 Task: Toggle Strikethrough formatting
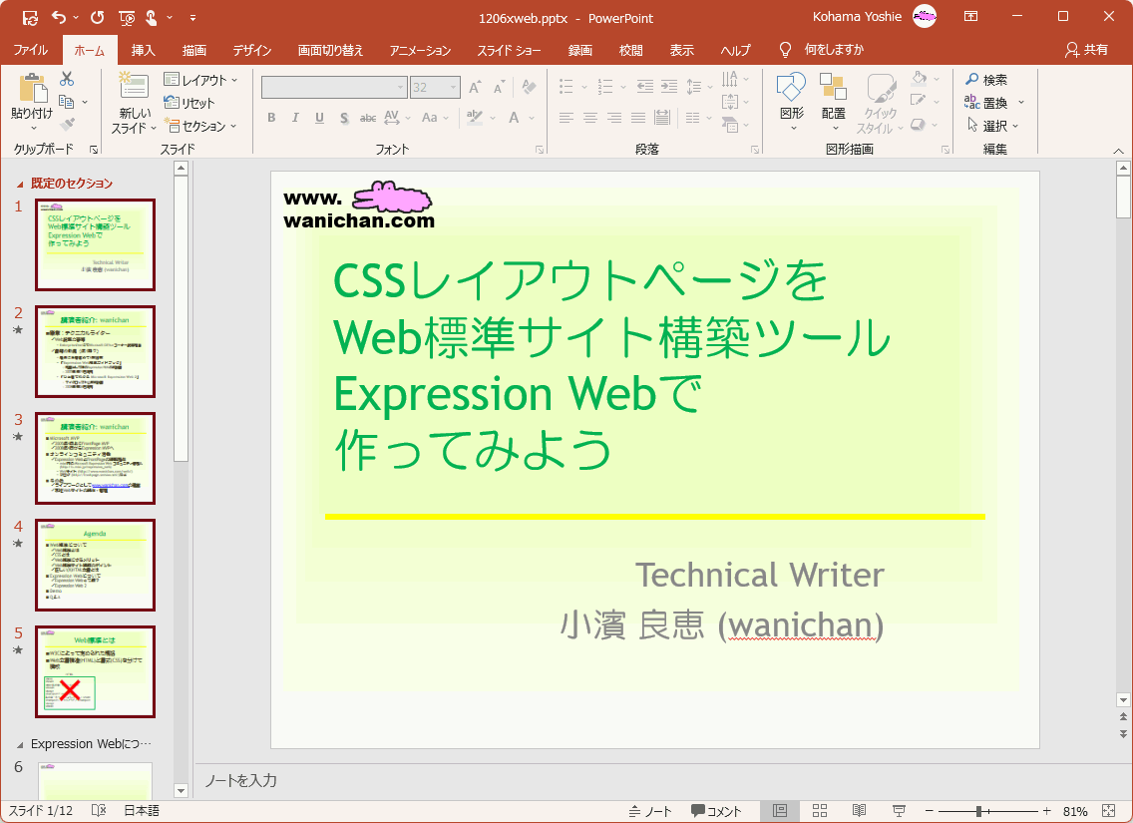pyautogui.click(x=368, y=118)
